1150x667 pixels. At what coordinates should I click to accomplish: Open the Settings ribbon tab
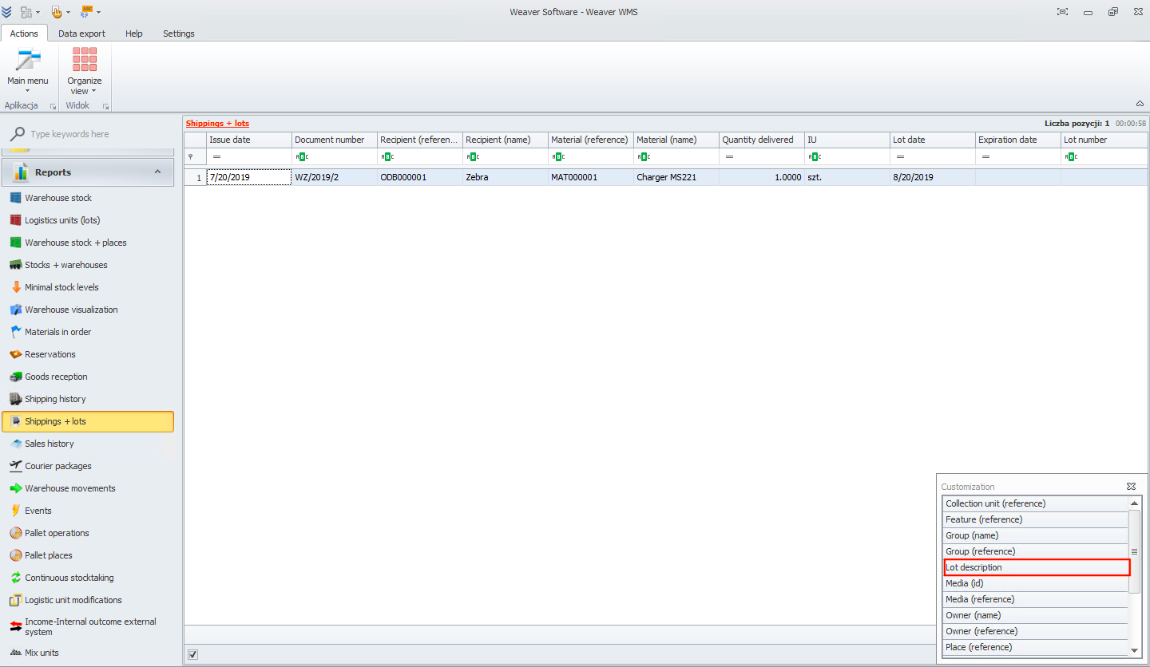(x=179, y=34)
